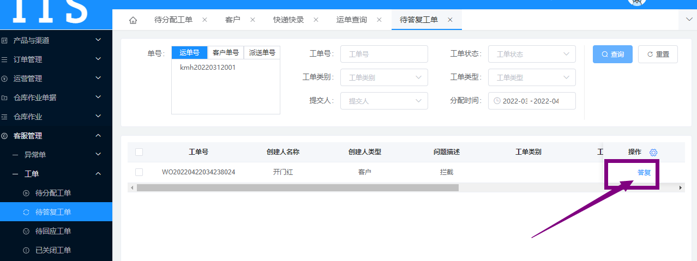
Task: Open the 提交人 dropdown
Action: (384, 101)
